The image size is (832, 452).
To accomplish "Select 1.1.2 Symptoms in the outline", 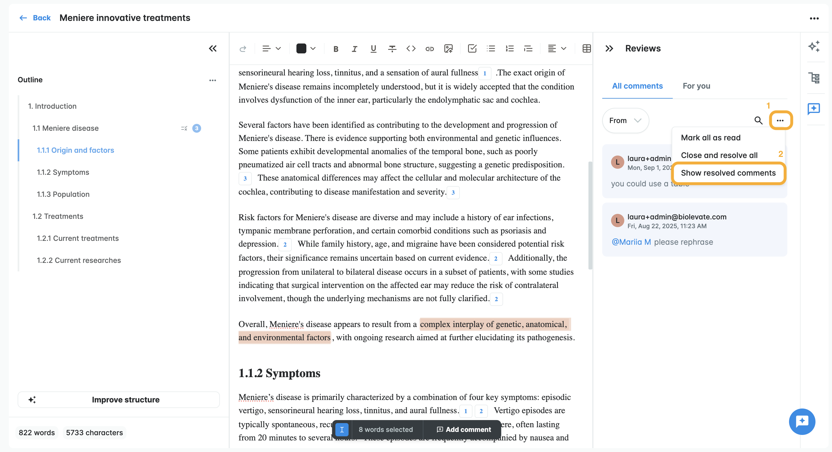I will click(63, 172).
